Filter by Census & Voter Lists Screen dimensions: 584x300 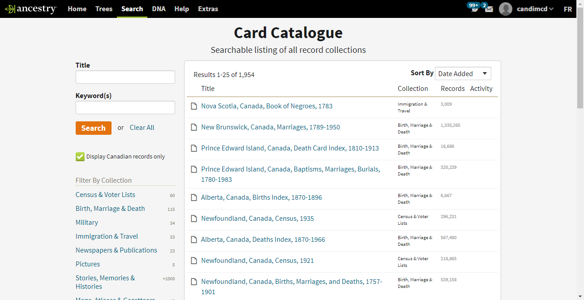pyautogui.click(x=105, y=195)
